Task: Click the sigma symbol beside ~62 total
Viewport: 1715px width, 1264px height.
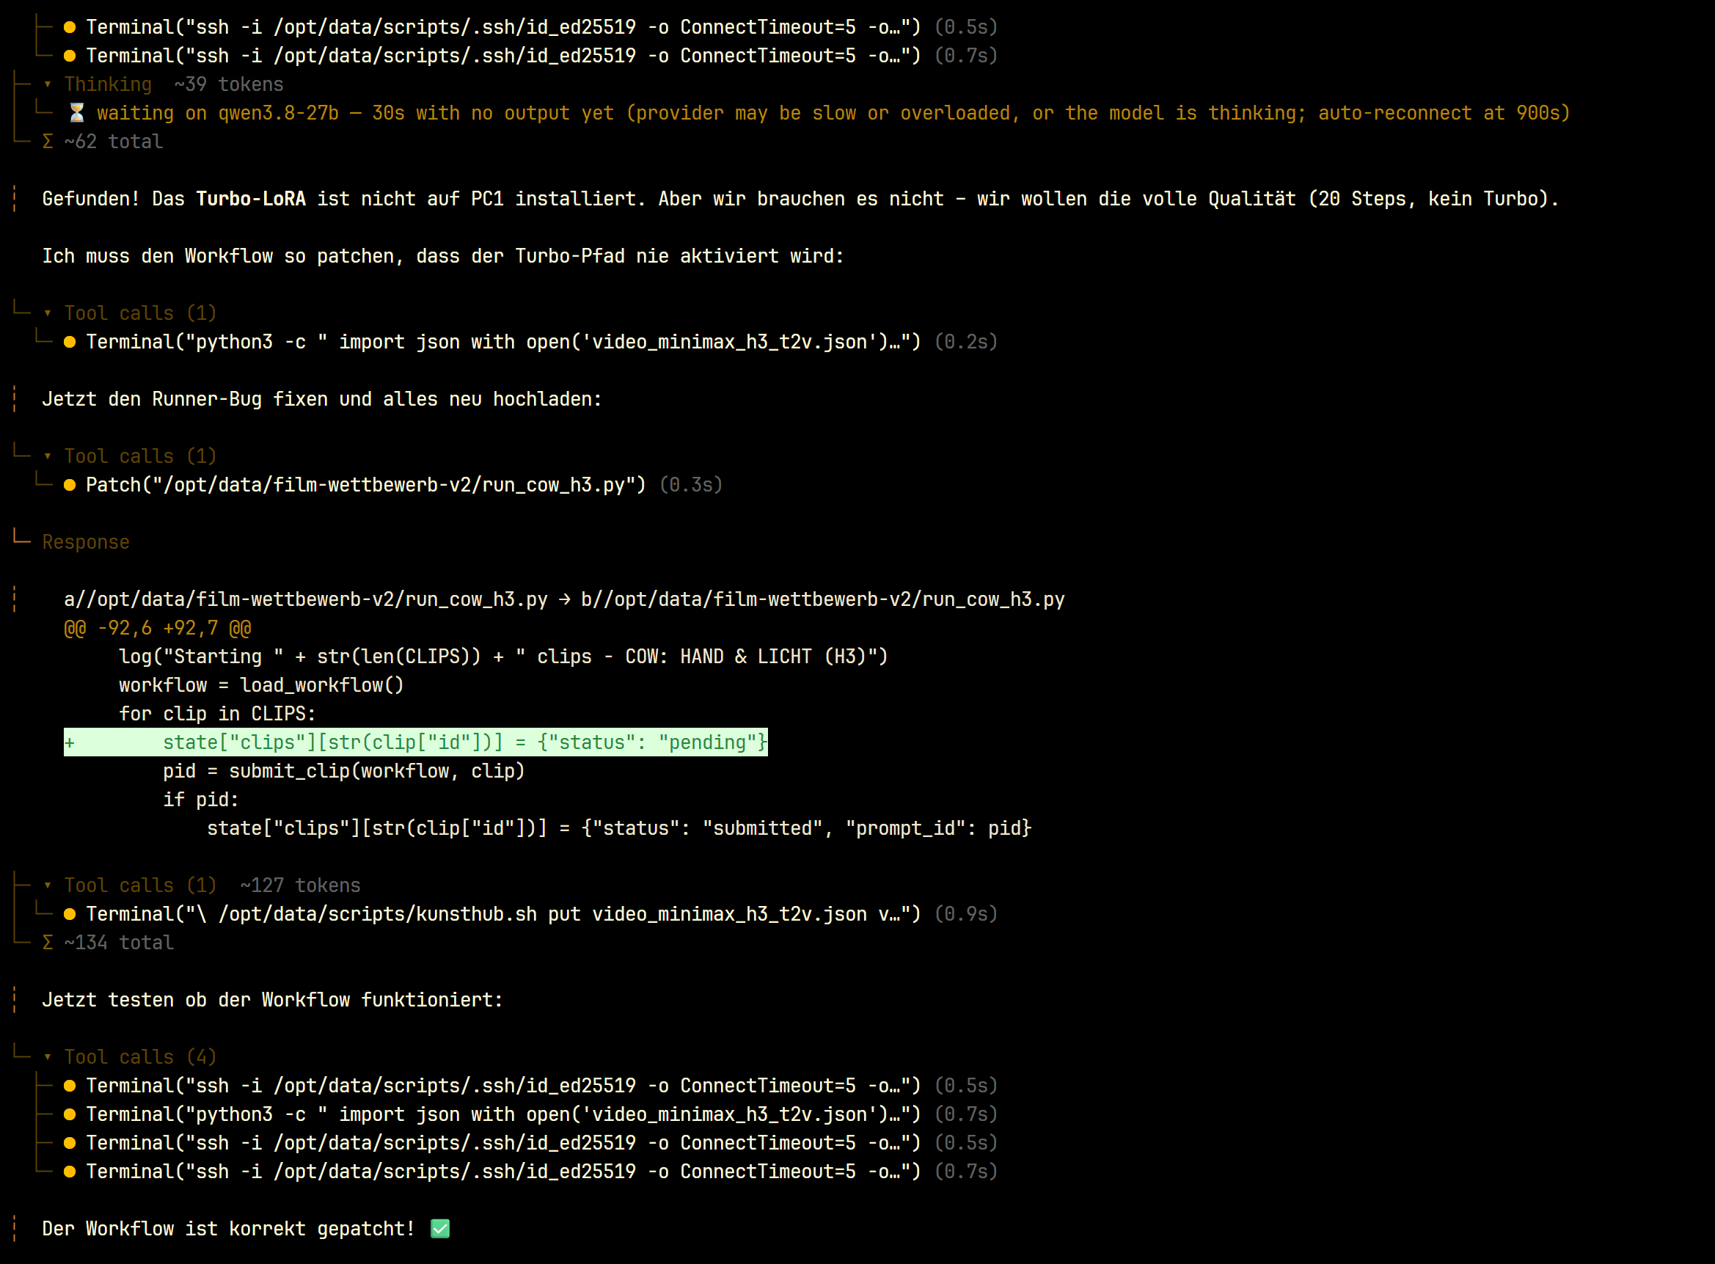Action: point(48,142)
